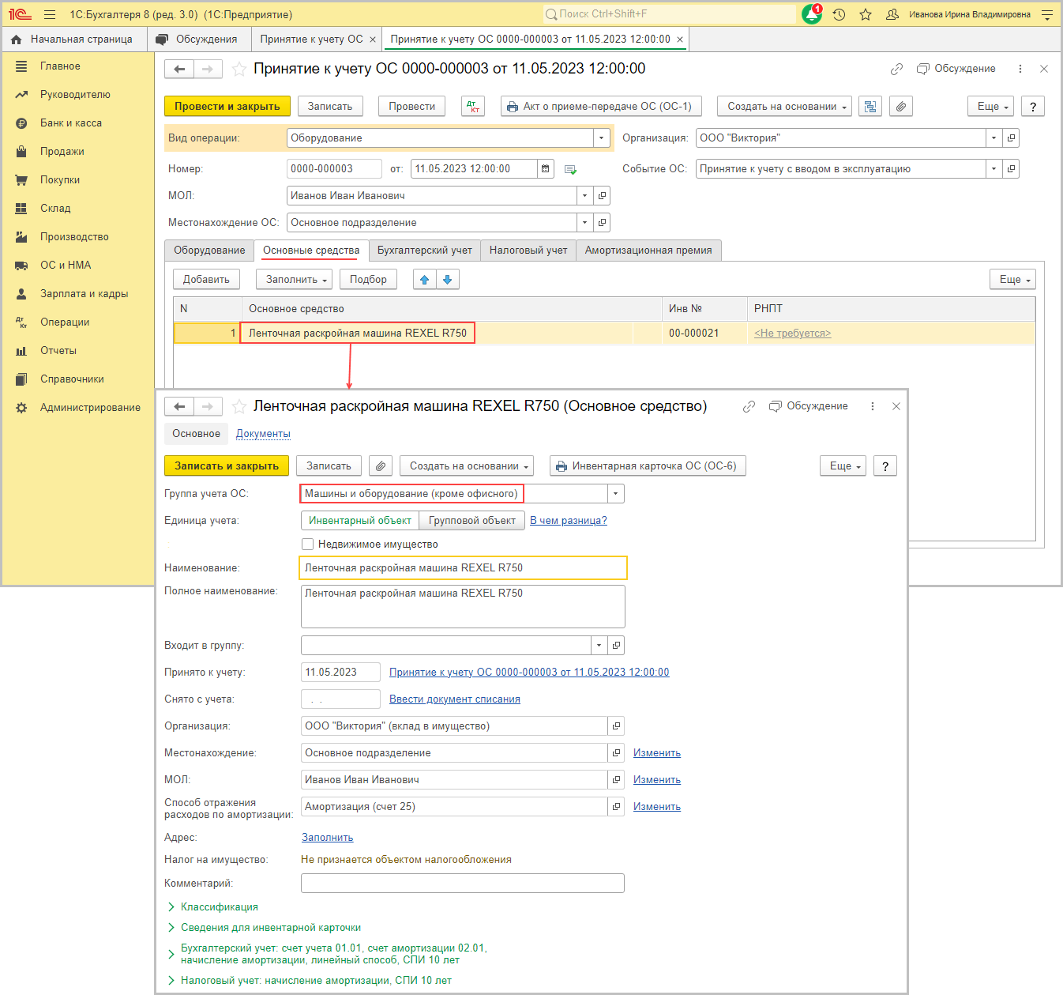Switch to the Принятие к учету ОС list tab
Viewport: 1063px width, 995px height.
(x=312, y=40)
